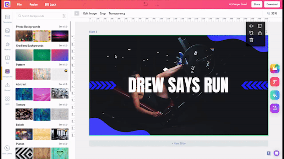Open the Upload sidebar panel
The width and height of the screenshot is (284, 159).
pyautogui.click(x=7, y=87)
